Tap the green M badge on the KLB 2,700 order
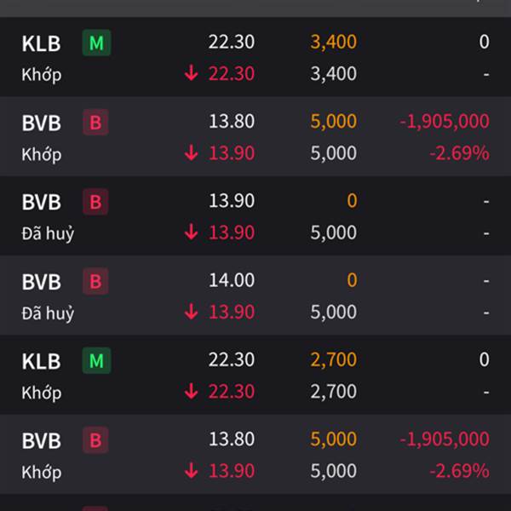This screenshot has height=511, width=511. click(x=96, y=360)
